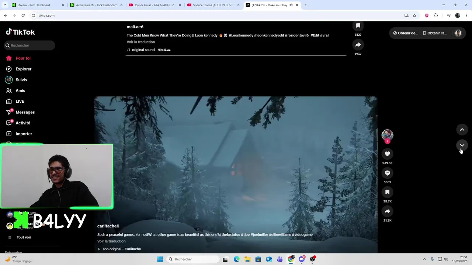
Task: Bookmark the carlitache0 video (38.7K)
Action: pos(387,192)
